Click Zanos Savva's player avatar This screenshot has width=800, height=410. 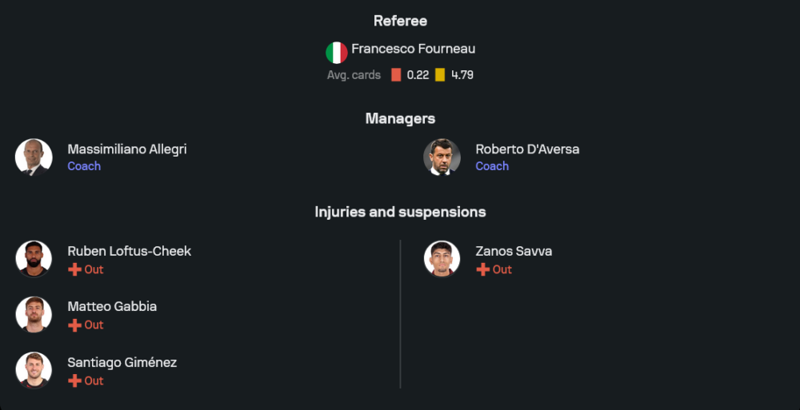pos(442,259)
